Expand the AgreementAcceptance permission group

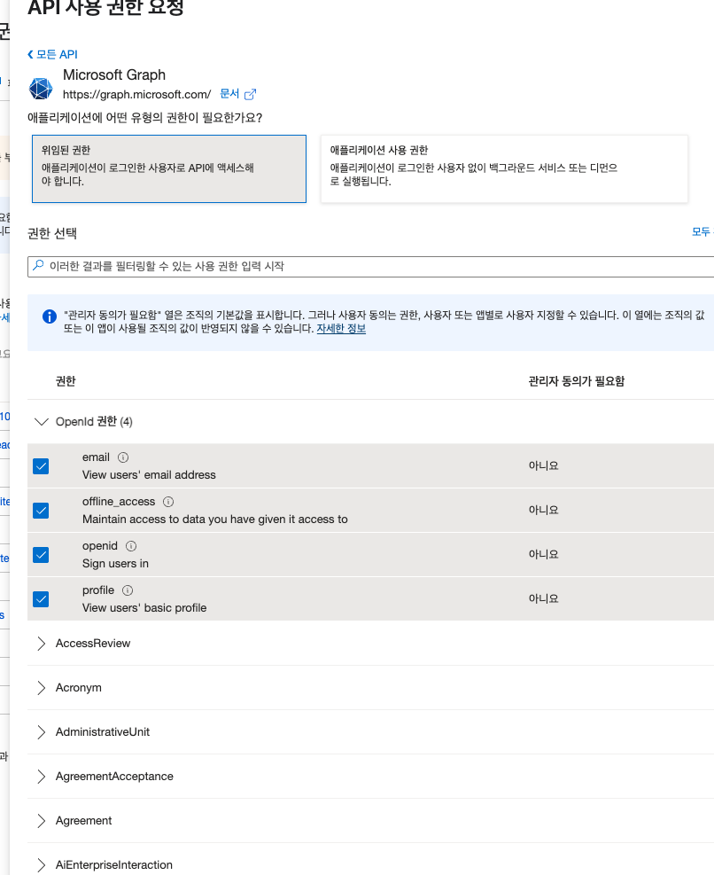[x=42, y=777]
